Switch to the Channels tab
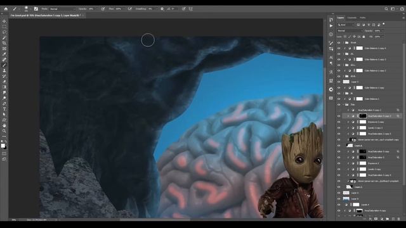This screenshot has height=228, width=406. [x=351, y=18]
